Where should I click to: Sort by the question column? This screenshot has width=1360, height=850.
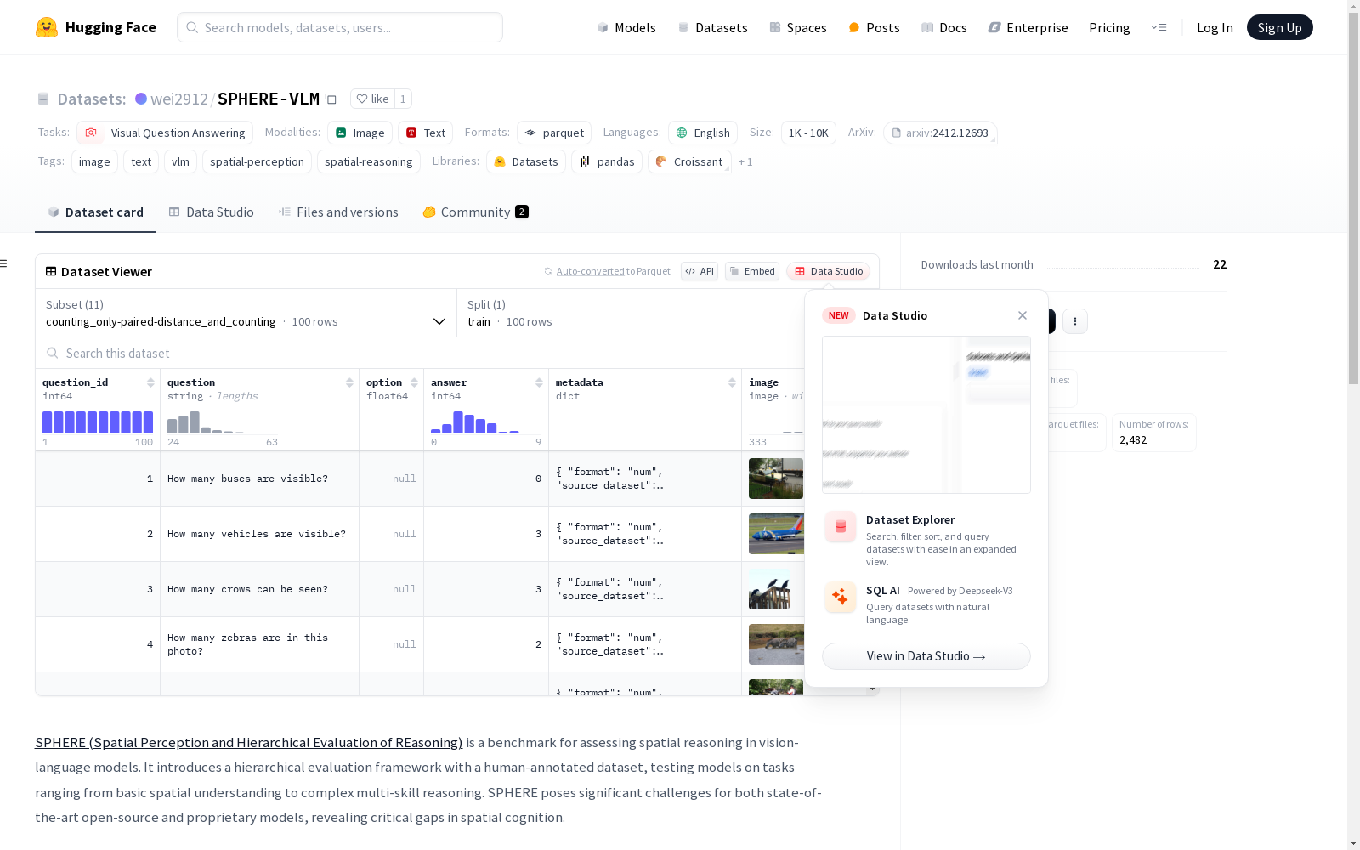click(349, 382)
